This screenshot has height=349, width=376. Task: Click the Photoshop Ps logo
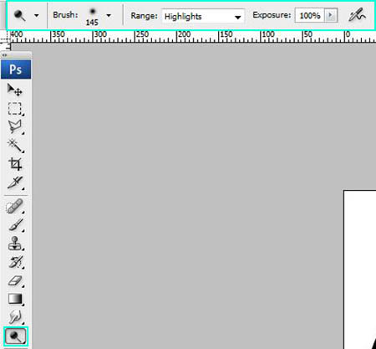click(x=16, y=69)
